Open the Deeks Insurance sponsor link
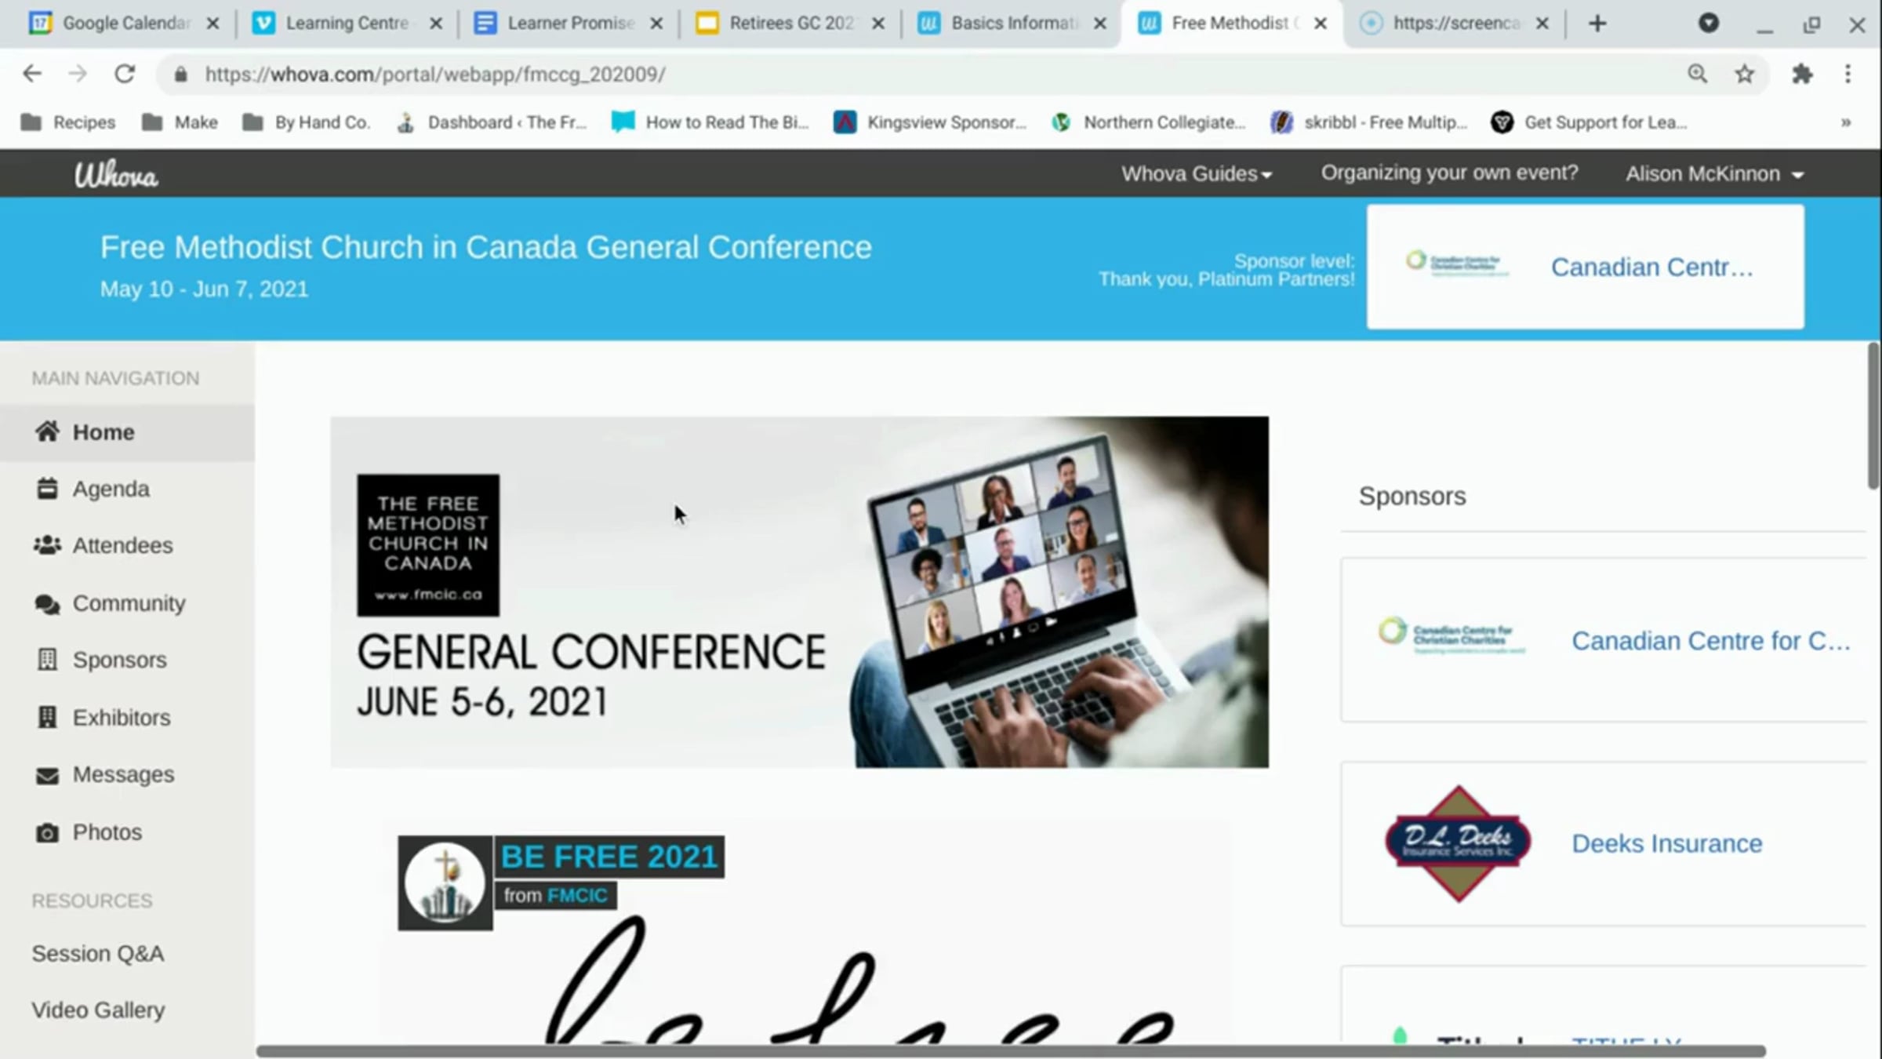This screenshot has height=1059, width=1882. tap(1667, 843)
